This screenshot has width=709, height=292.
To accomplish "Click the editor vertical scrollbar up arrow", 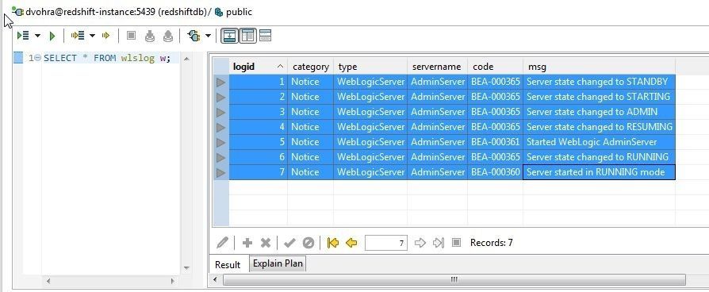I will [186, 59].
